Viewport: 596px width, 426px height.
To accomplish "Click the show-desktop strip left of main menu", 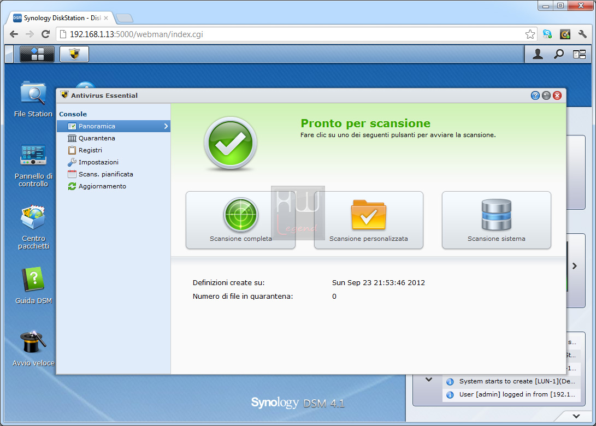I will [9, 54].
